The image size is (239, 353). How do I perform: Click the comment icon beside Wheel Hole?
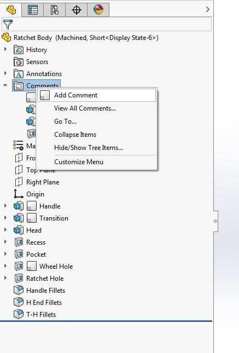click(32, 266)
